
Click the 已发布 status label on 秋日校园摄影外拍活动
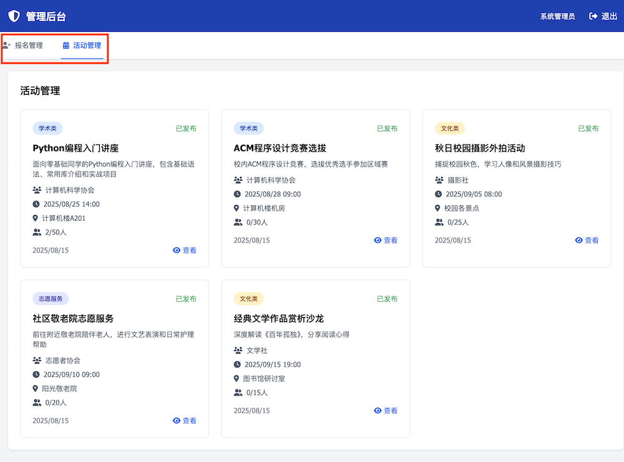click(x=588, y=128)
